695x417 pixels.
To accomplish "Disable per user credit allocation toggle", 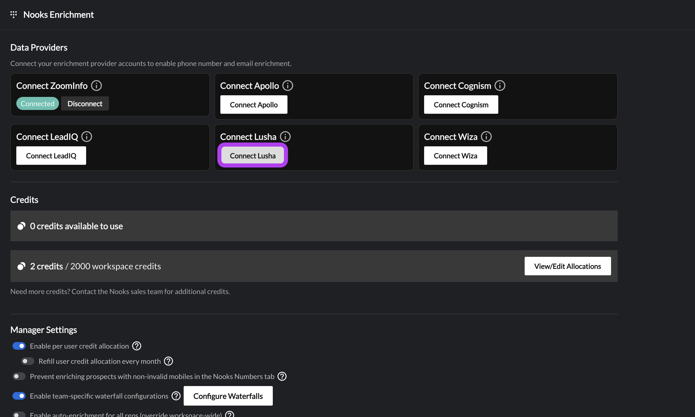I will point(19,346).
